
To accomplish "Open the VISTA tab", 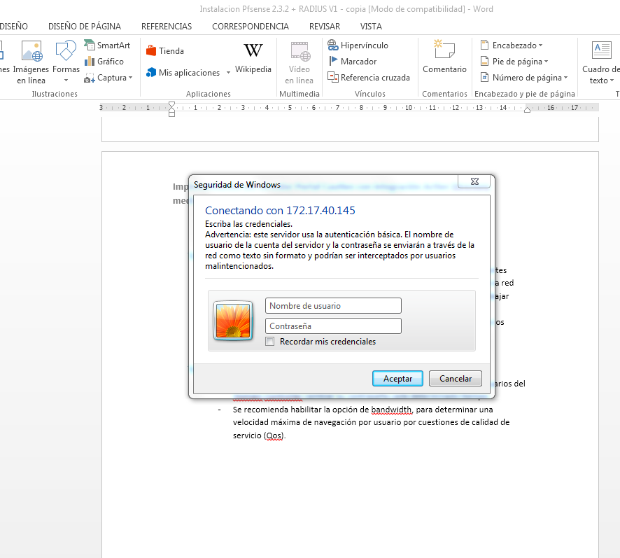I will (x=371, y=27).
